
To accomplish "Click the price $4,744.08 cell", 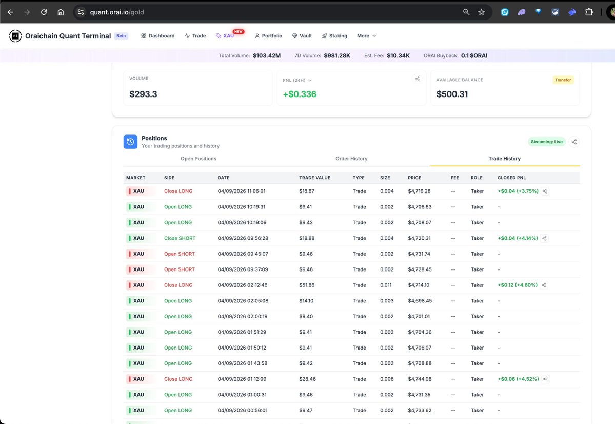I will pos(420,379).
